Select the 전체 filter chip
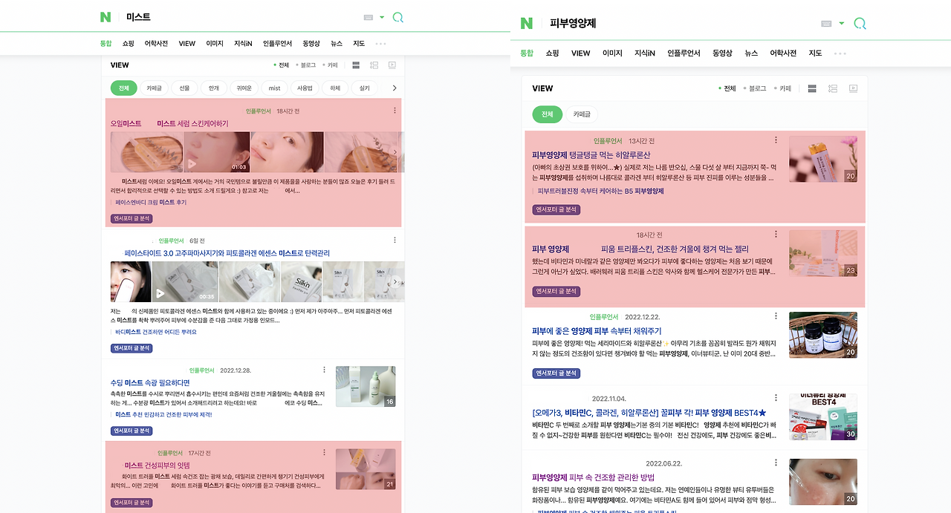 tap(123, 88)
